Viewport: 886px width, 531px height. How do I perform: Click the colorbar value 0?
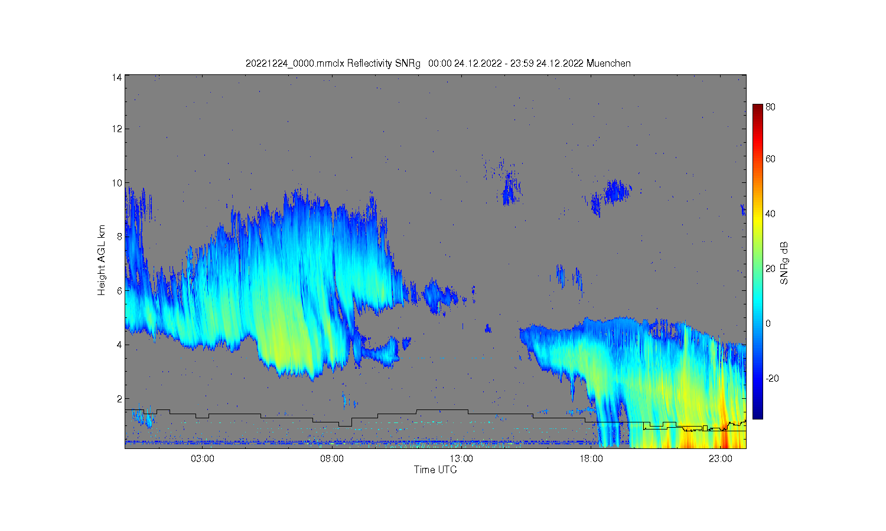point(768,323)
